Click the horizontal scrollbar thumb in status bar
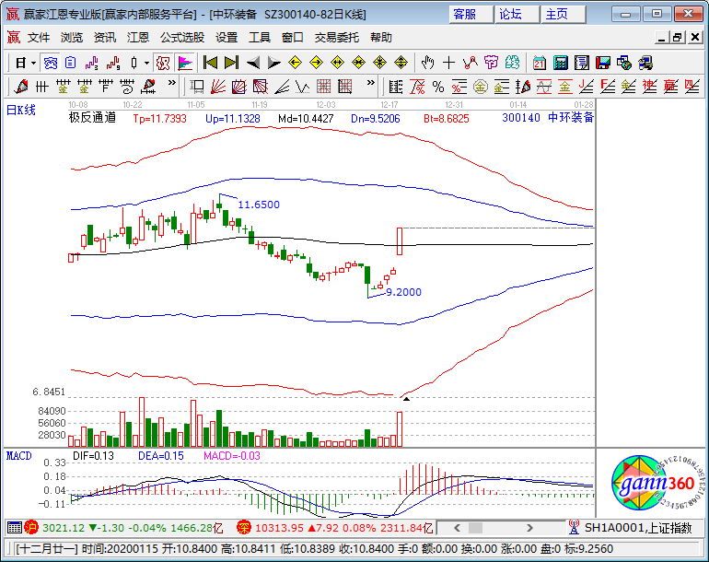 pyautogui.click(x=475, y=528)
